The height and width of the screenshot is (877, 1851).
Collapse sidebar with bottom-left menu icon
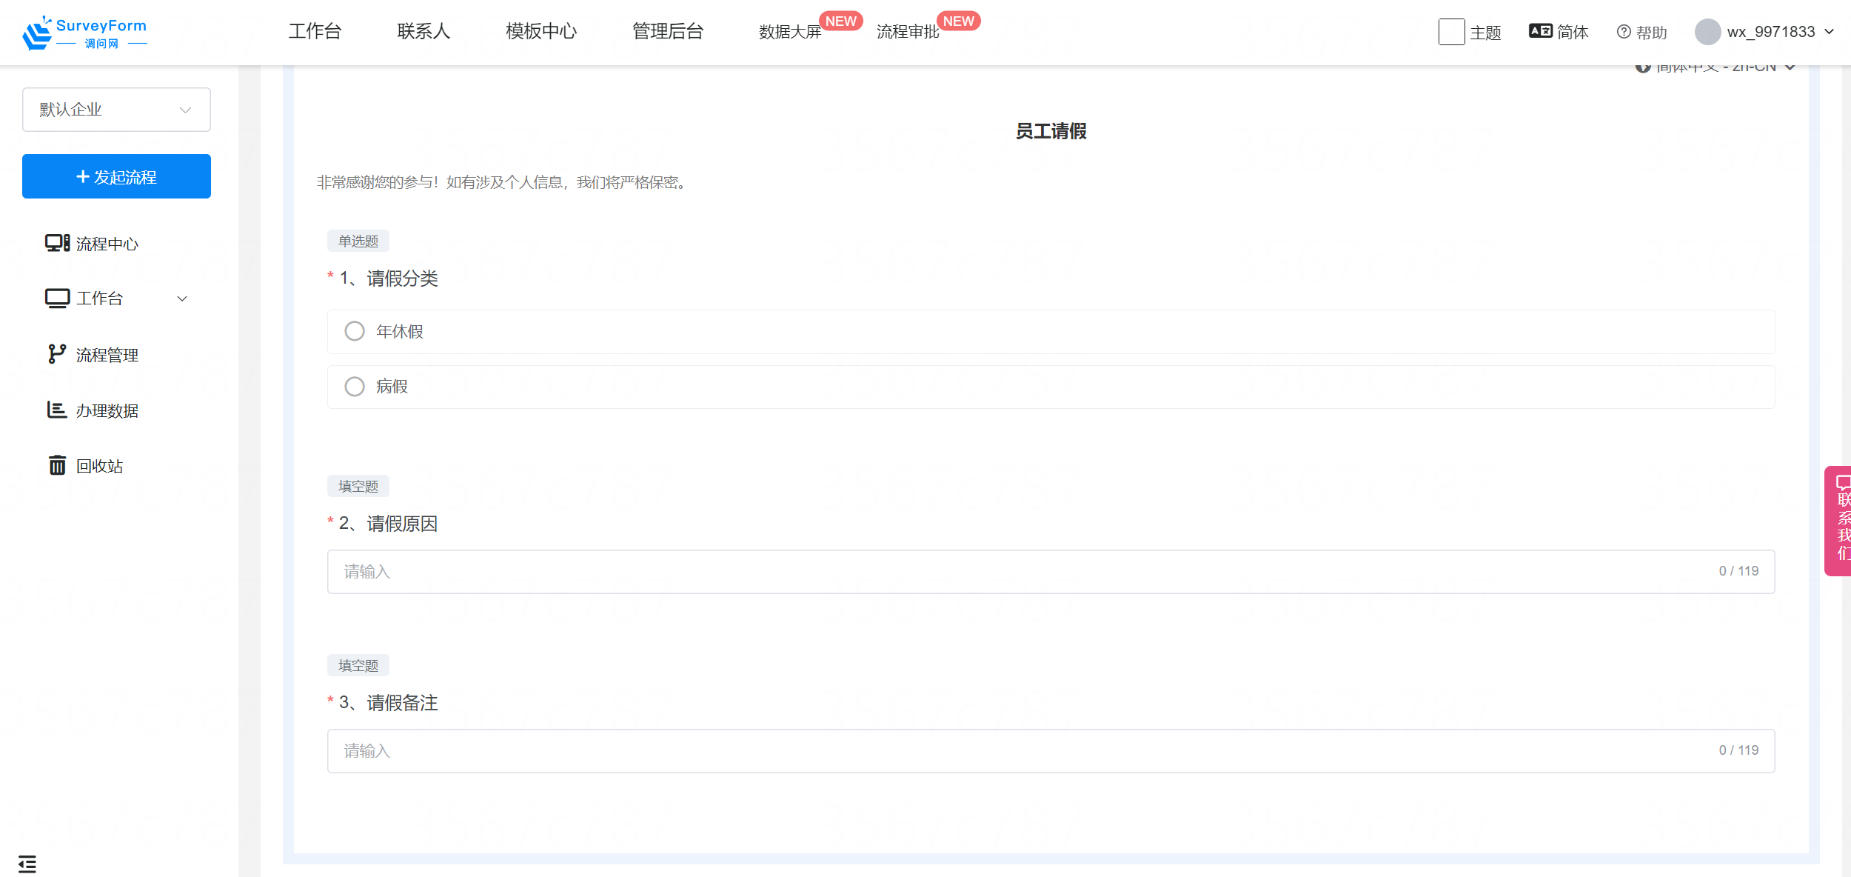tap(27, 863)
